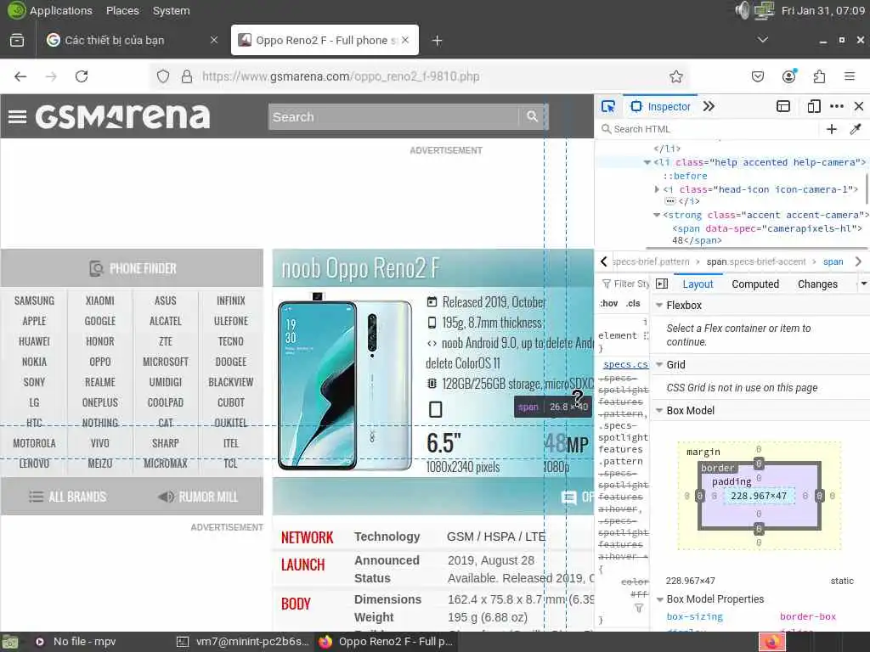The width and height of the screenshot is (870, 652).
Task: Open Firefox application menu
Action: click(x=850, y=76)
